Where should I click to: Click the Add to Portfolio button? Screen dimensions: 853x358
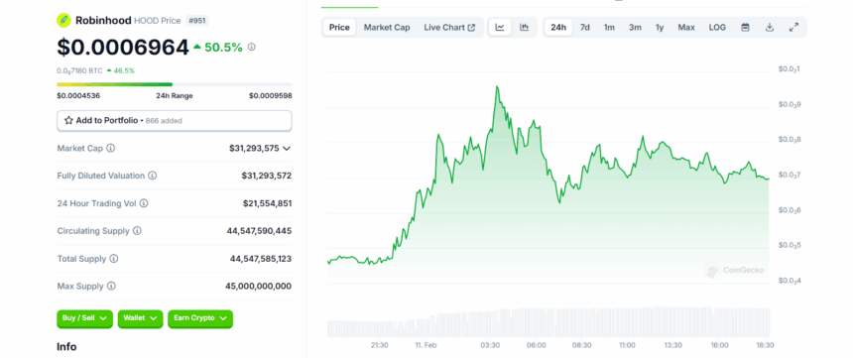coord(175,121)
